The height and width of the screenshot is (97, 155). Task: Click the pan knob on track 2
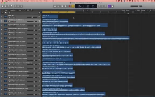[39, 21]
